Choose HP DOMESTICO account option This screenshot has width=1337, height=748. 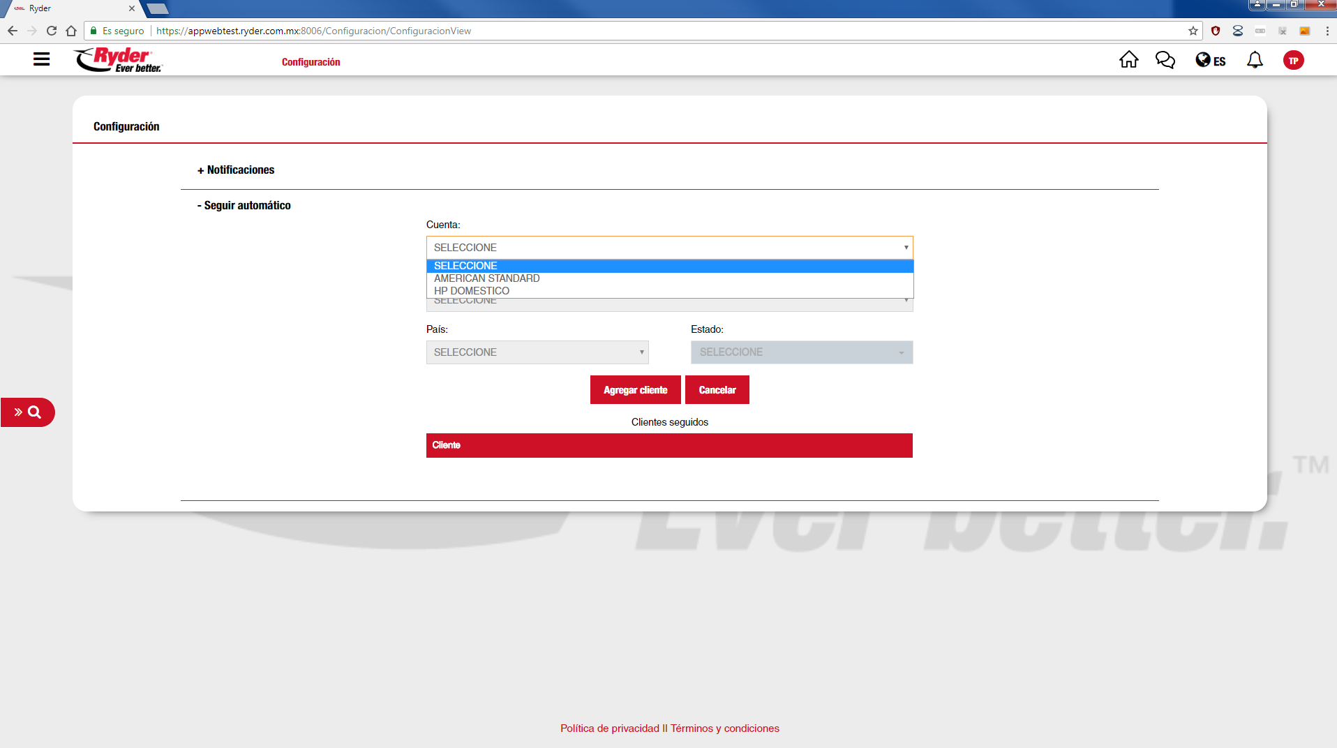tap(472, 291)
